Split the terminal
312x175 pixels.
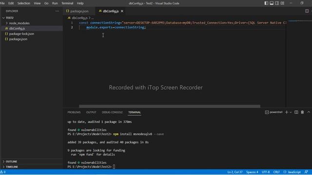tap(296, 112)
